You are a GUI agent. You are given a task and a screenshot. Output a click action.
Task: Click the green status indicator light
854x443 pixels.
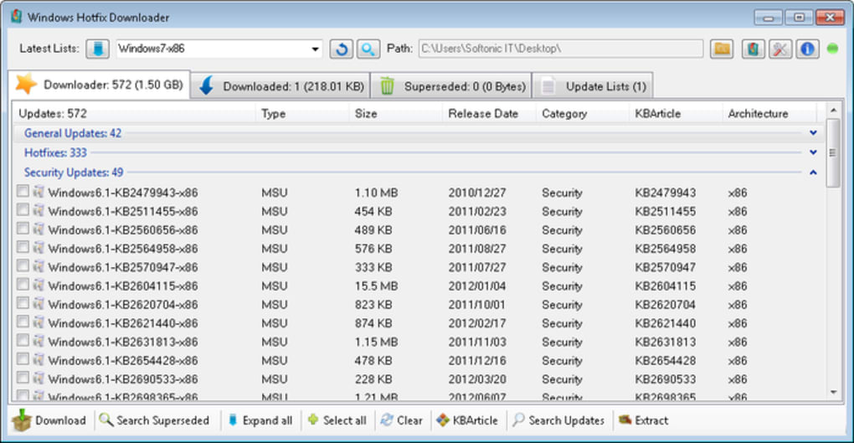tap(832, 49)
